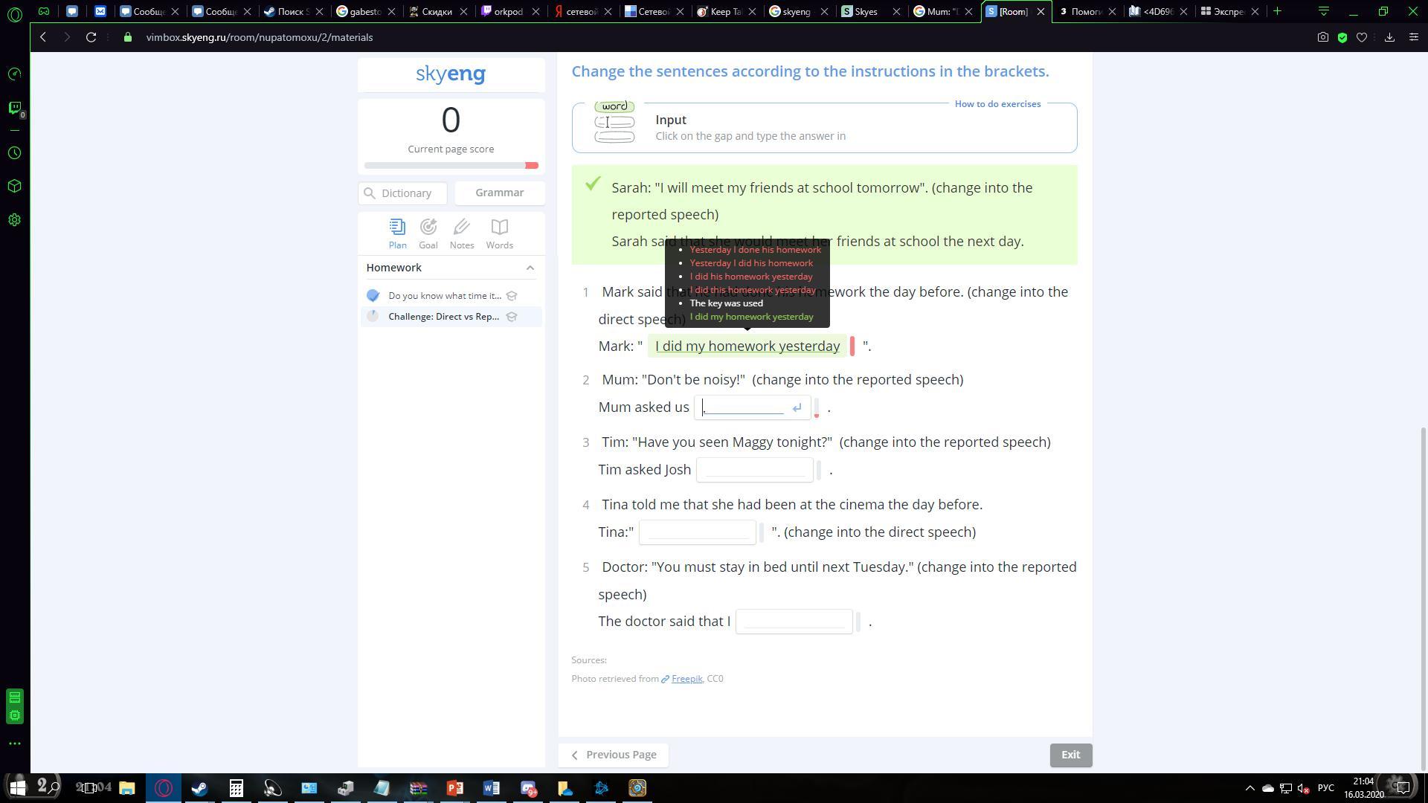Open the Words book icon

pyautogui.click(x=499, y=228)
